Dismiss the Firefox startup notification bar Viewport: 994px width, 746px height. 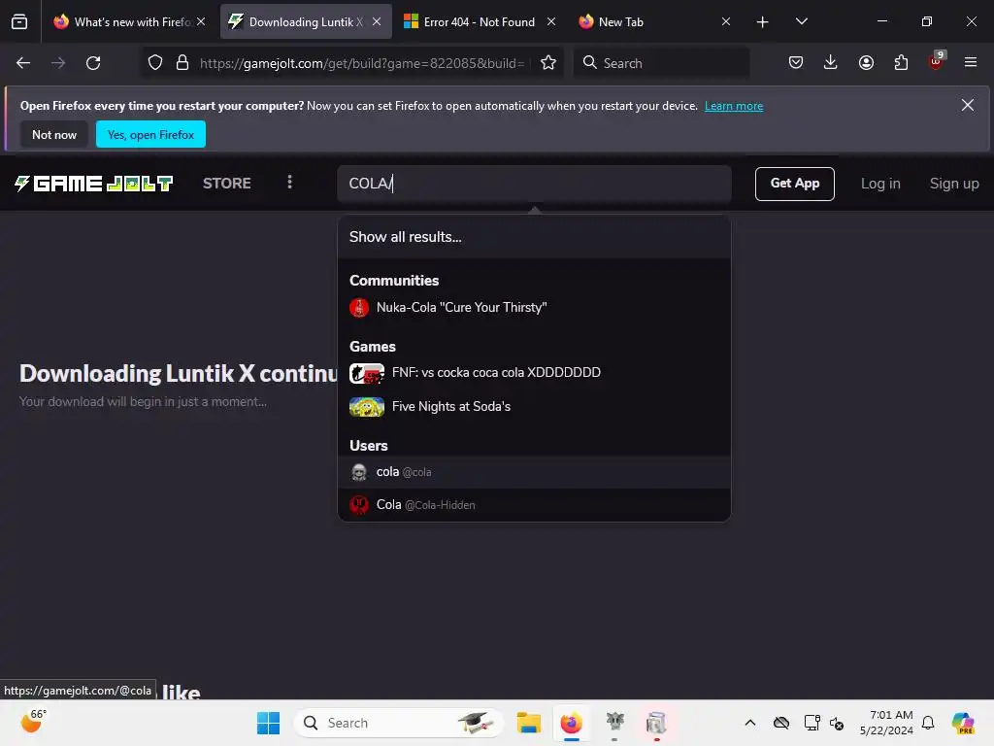pos(968,105)
